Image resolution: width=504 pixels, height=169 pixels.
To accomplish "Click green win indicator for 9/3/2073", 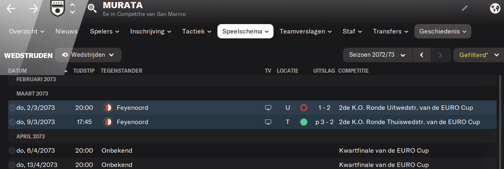I will pyautogui.click(x=303, y=122).
